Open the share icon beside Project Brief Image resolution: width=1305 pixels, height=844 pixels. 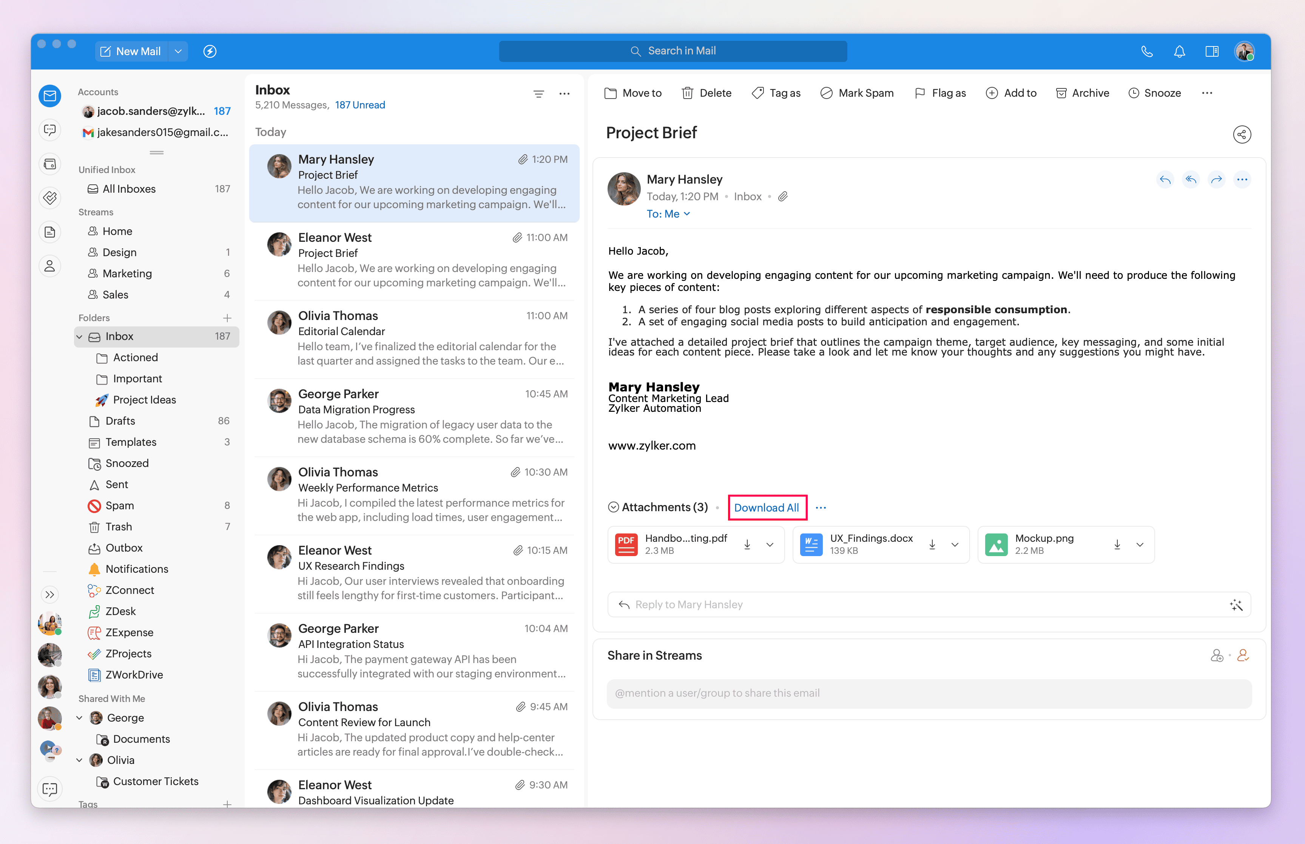[1242, 134]
